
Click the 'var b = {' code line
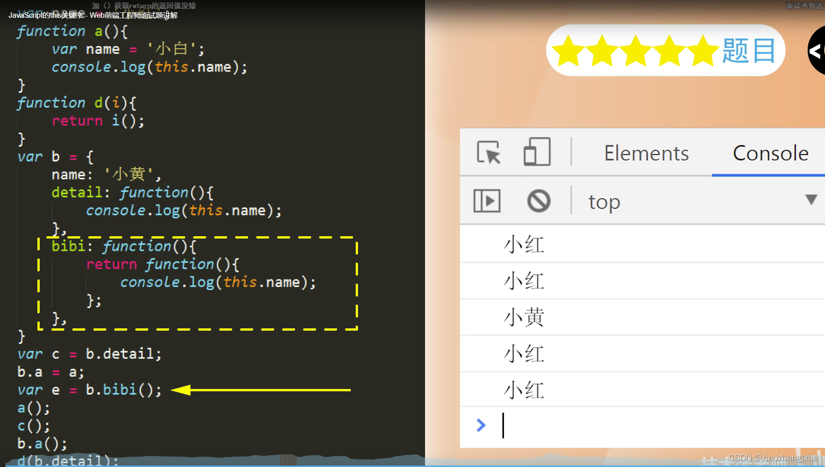coord(55,156)
